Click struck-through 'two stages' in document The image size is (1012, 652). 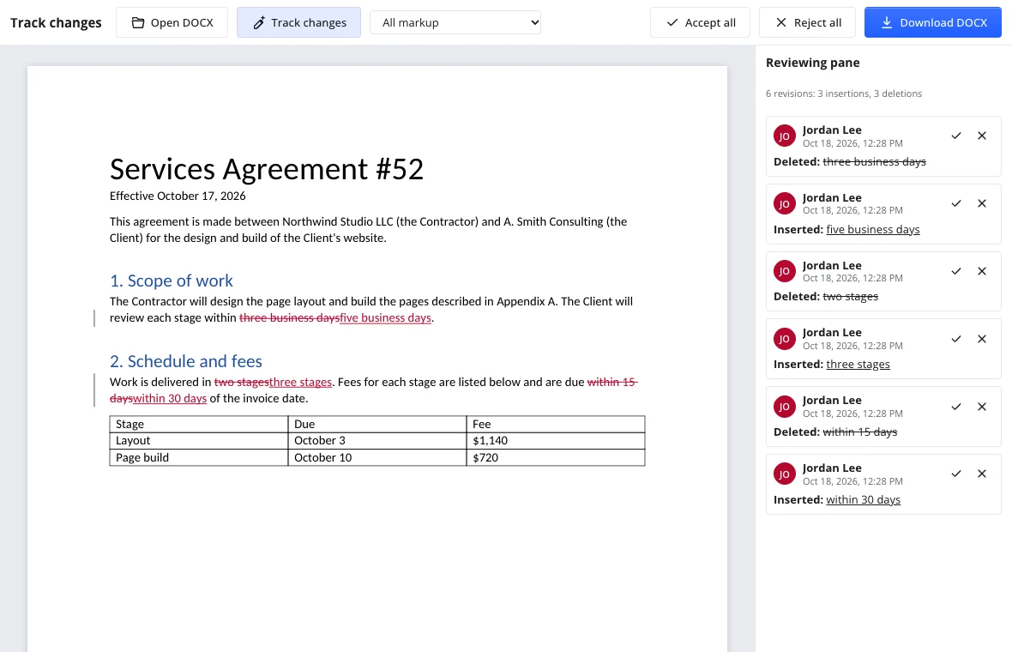point(241,382)
